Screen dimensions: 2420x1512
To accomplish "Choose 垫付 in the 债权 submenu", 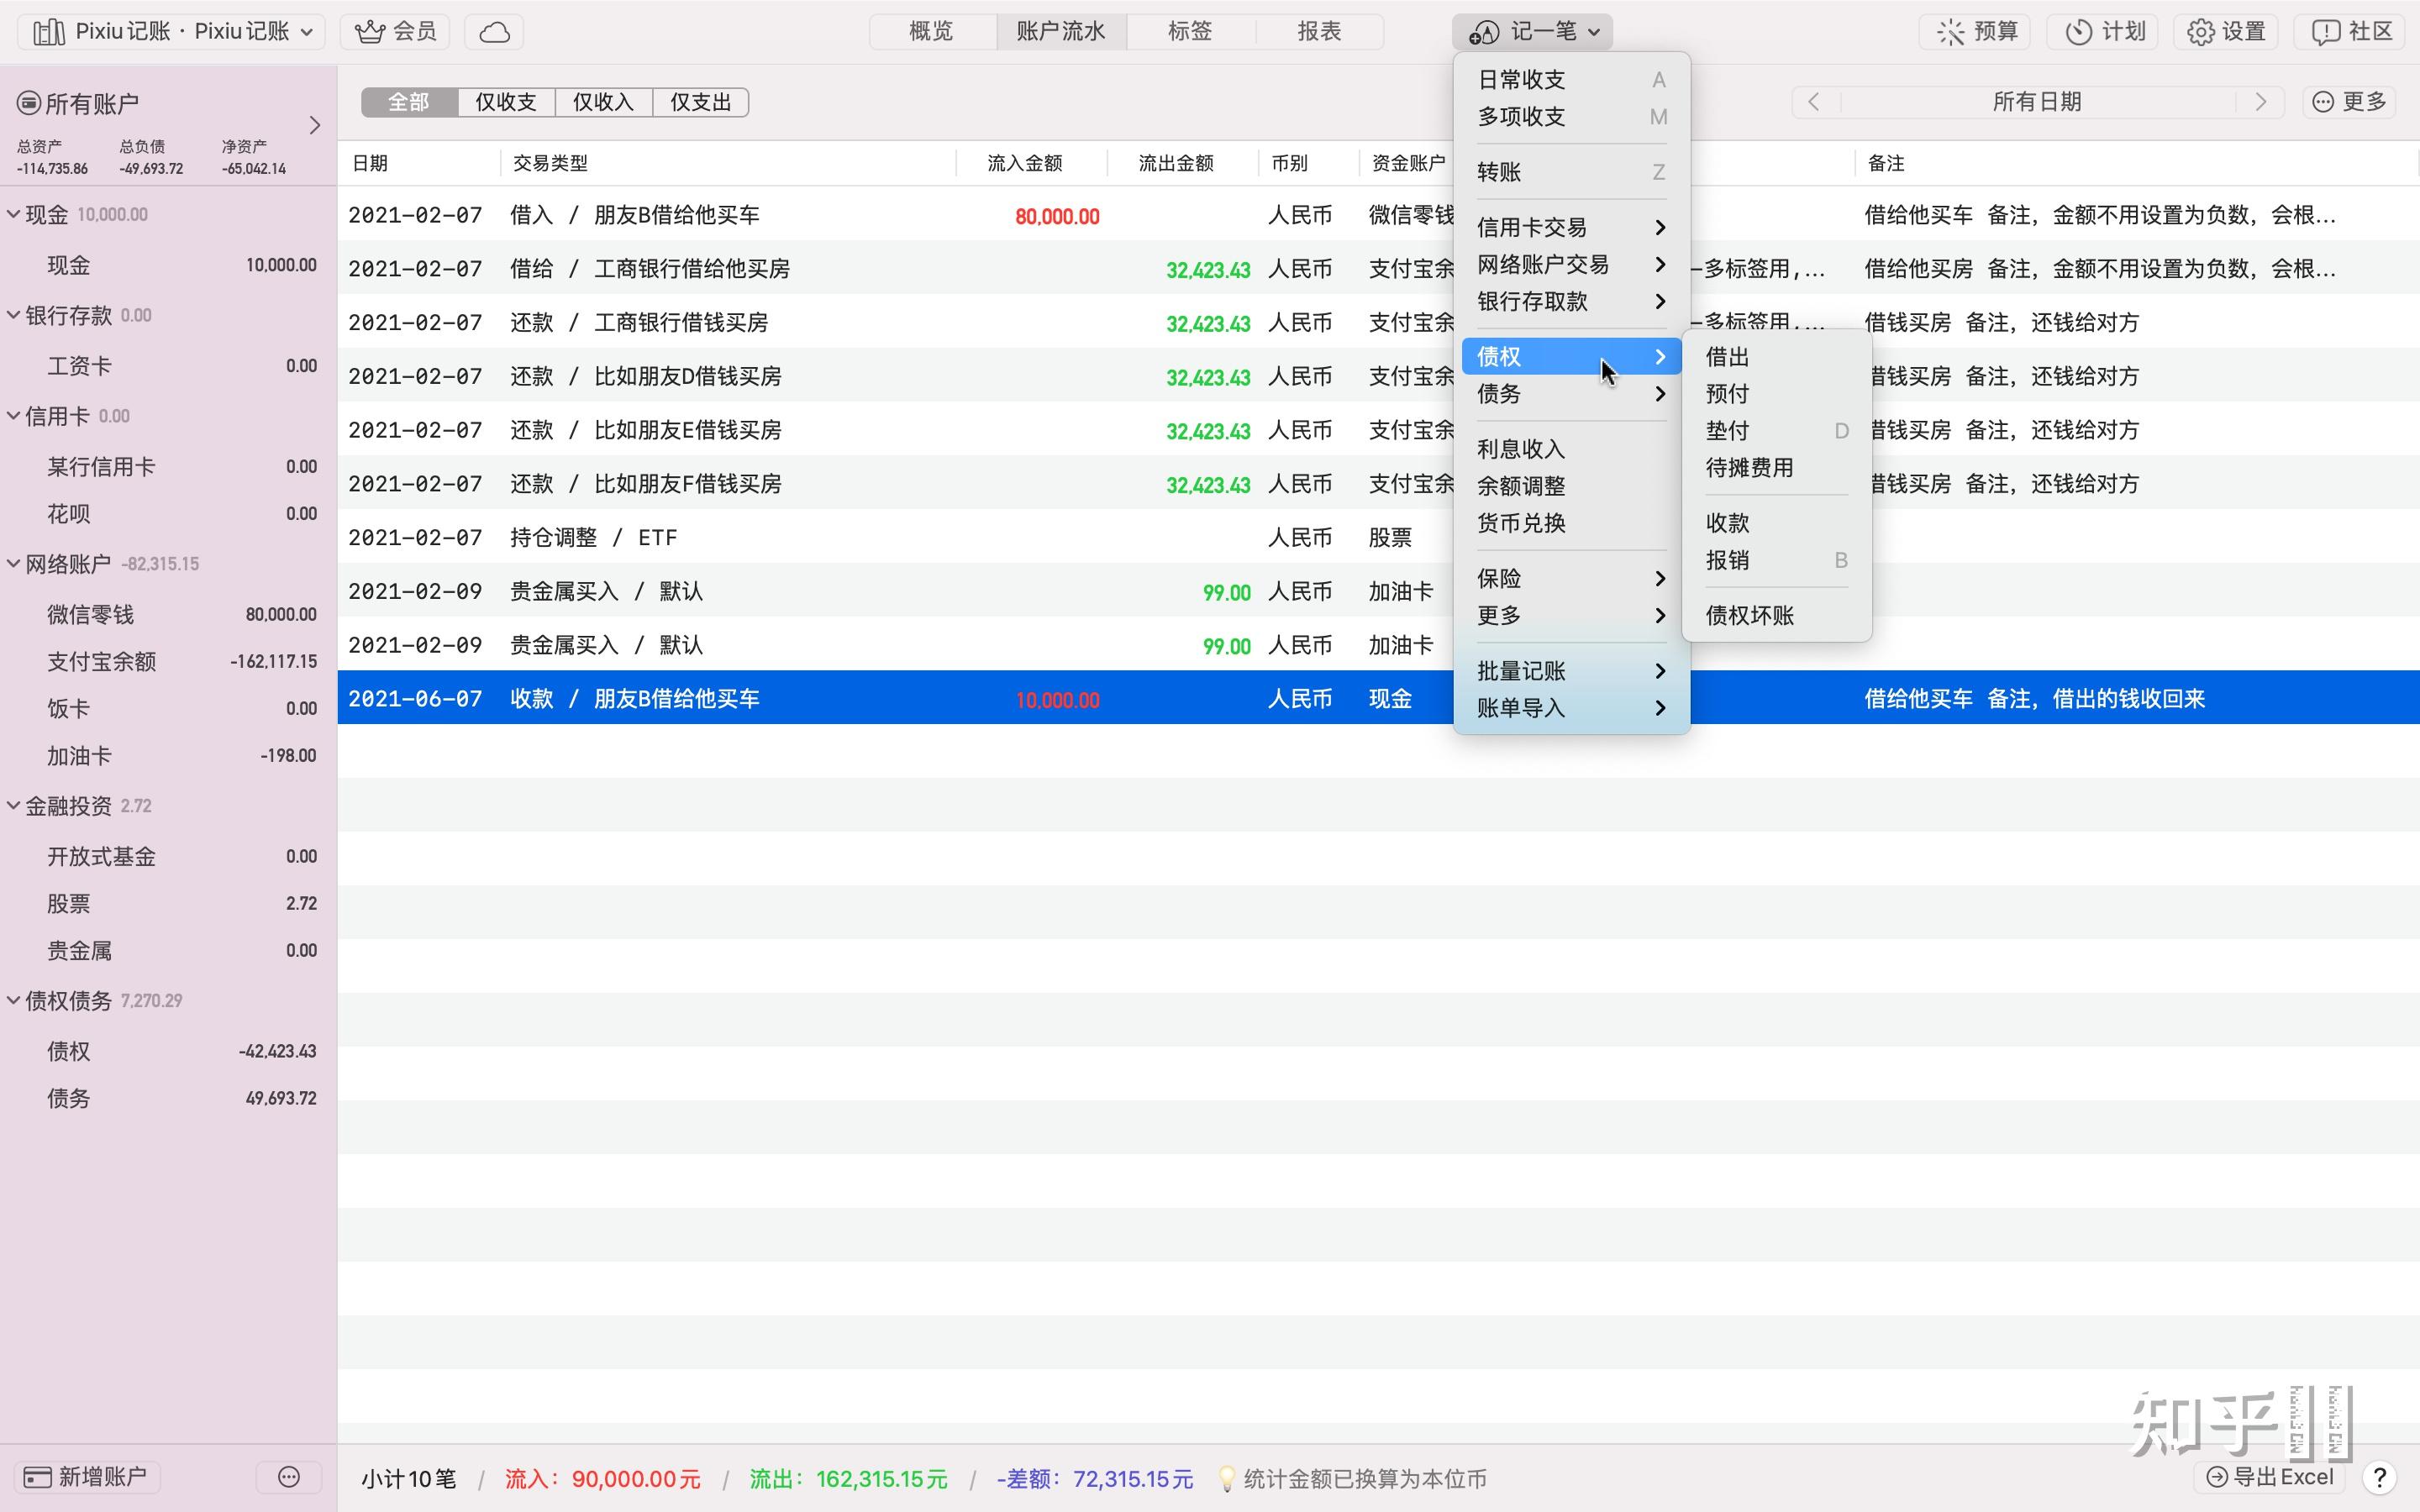I will coord(1776,431).
